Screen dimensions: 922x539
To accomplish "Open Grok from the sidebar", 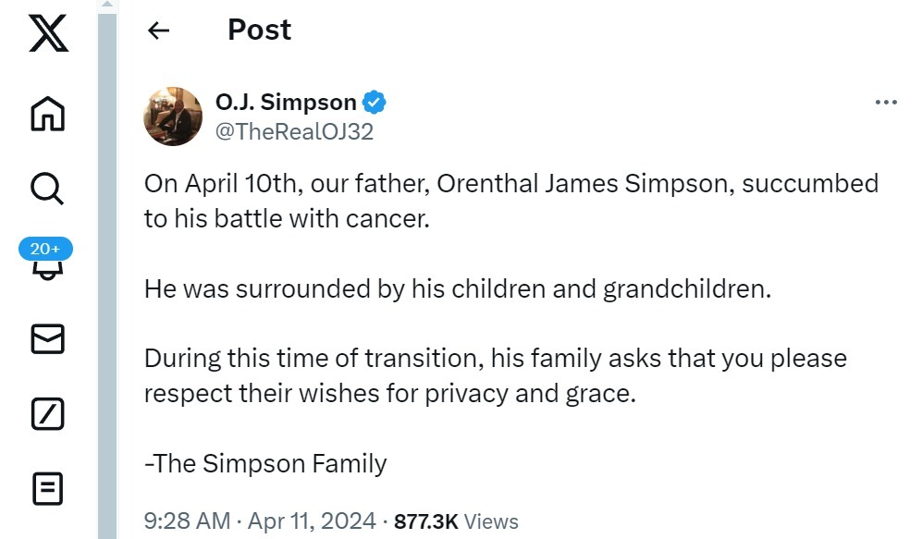I will (x=48, y=414).
